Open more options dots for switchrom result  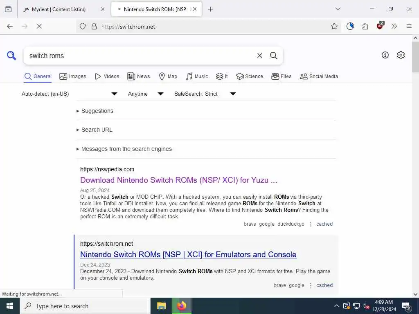tap(311, 285)
